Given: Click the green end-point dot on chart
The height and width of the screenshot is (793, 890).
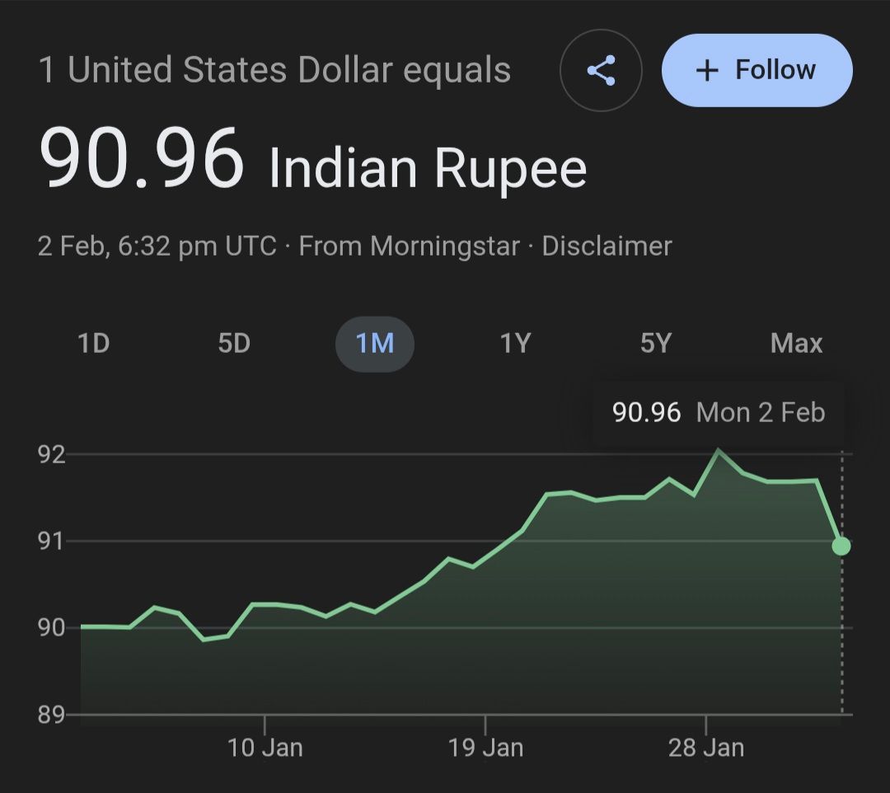Looking at the screenshot, I should click(x=841, y=546).
